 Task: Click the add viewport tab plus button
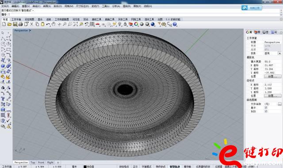click(58, 162)
